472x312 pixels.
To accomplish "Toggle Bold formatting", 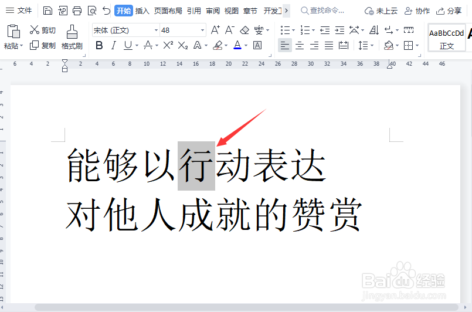I will 99,46.
